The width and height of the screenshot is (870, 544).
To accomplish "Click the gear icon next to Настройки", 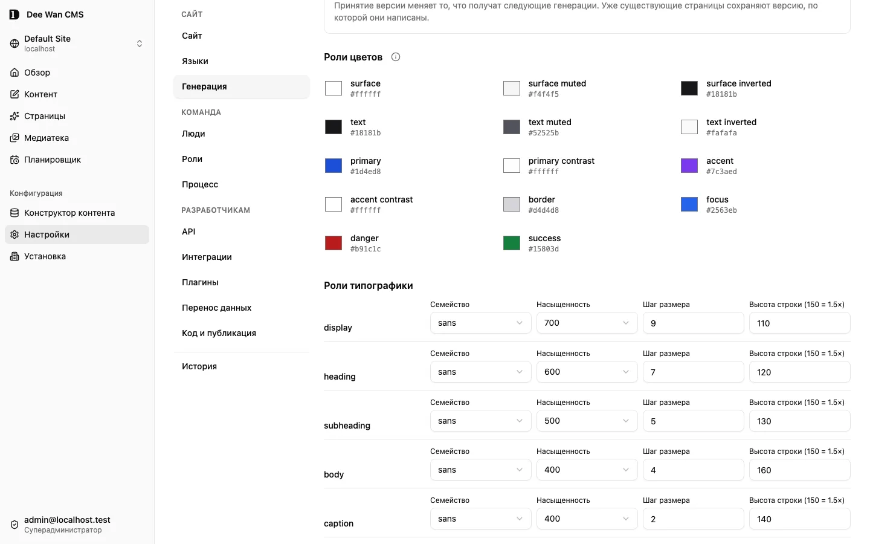I will coord(14,235).
